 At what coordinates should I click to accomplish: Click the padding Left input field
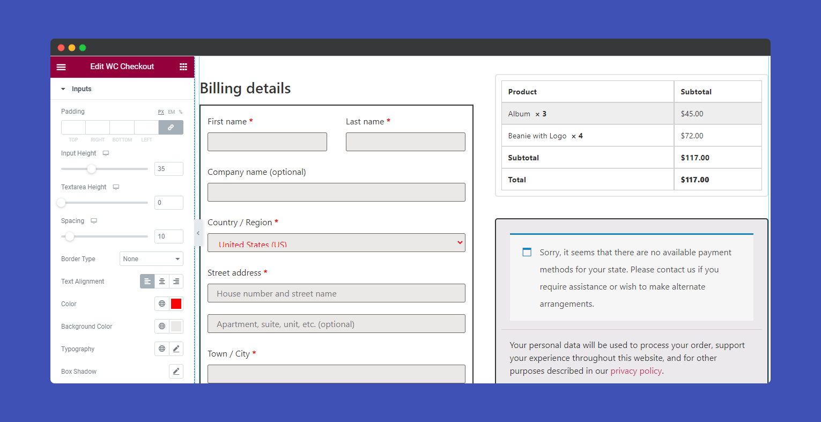click(146, 128)
